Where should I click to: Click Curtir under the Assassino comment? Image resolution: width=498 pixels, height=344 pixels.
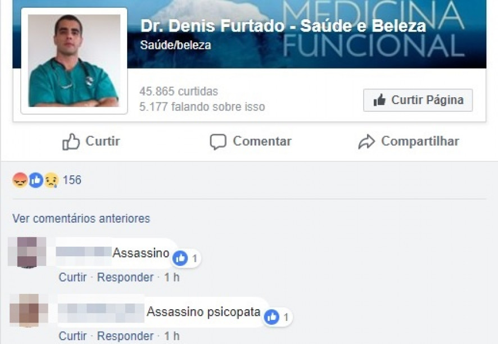click(73, 277)
